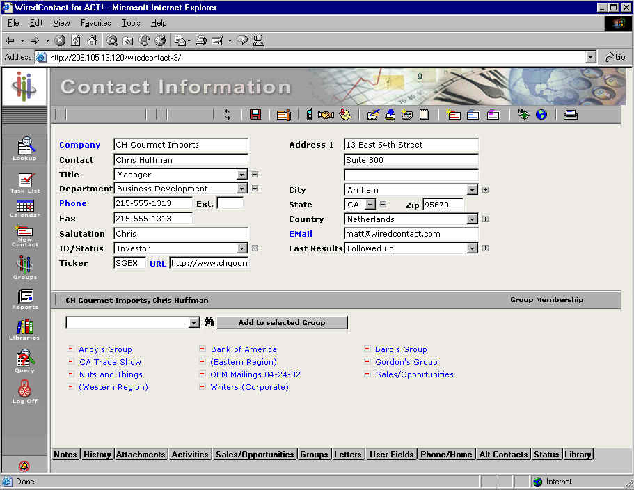Click the binoculars find-group icon
Screen dimensions: 634x490
click(x=209, y=322)
